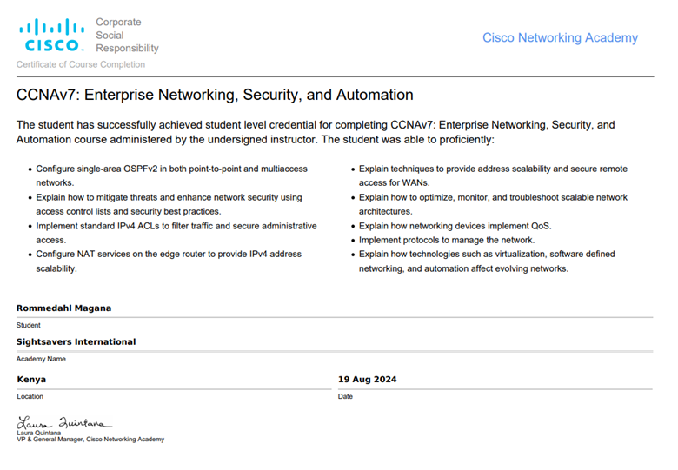The height and width of the screenshot is (470, 678).
Task: Click the Academy Name field label
Action: pos(41,358)
